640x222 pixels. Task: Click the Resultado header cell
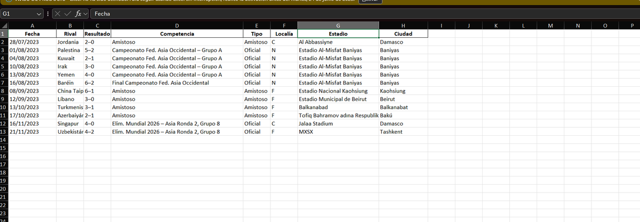[x=97, y=34]
